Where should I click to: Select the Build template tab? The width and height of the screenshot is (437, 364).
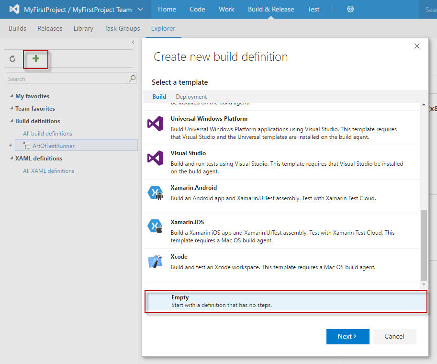click(x=159, y=97)
